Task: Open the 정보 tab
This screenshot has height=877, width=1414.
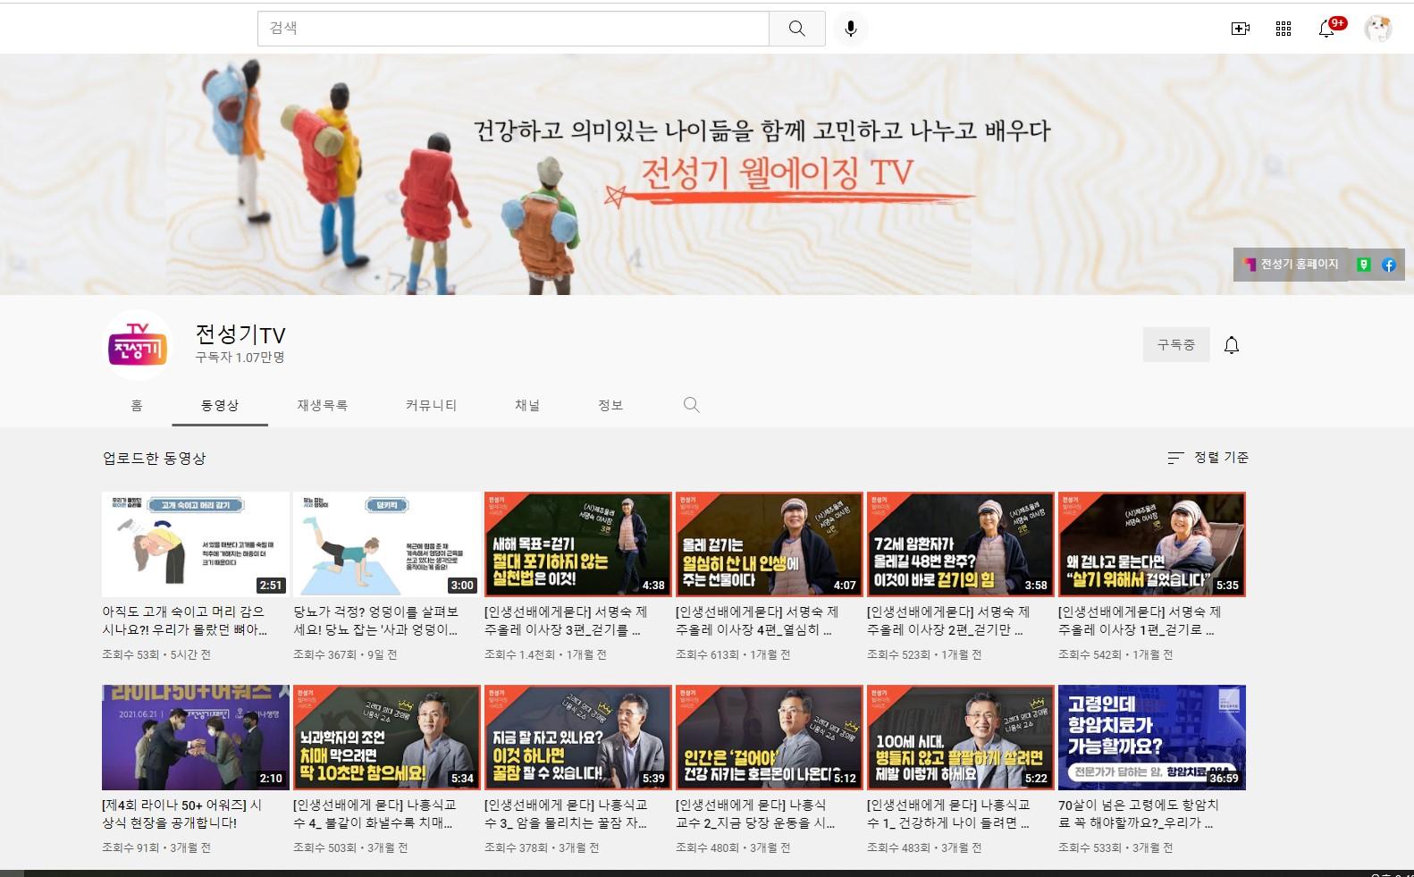Action: 610,405
